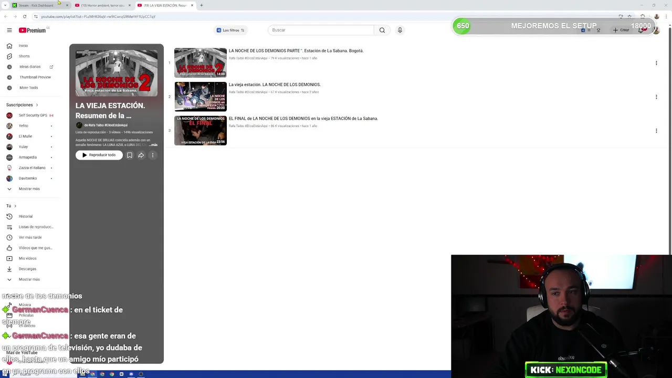Open Ideas diarias sidebar item
Viewport: 672px width, 378px height.
pos(30,67)
